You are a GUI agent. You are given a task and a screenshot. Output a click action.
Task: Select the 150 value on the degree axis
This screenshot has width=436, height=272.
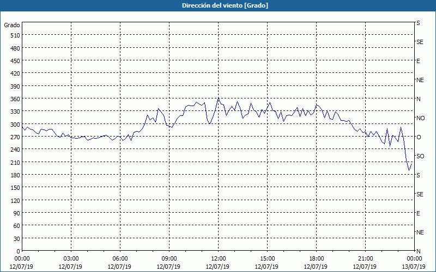coord(15,188)
